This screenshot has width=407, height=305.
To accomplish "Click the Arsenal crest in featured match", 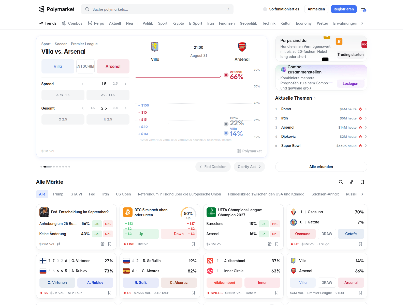I will tap(242, 47).
